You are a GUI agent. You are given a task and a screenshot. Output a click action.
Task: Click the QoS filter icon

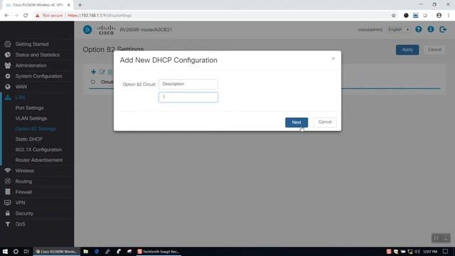pos(8,224)
